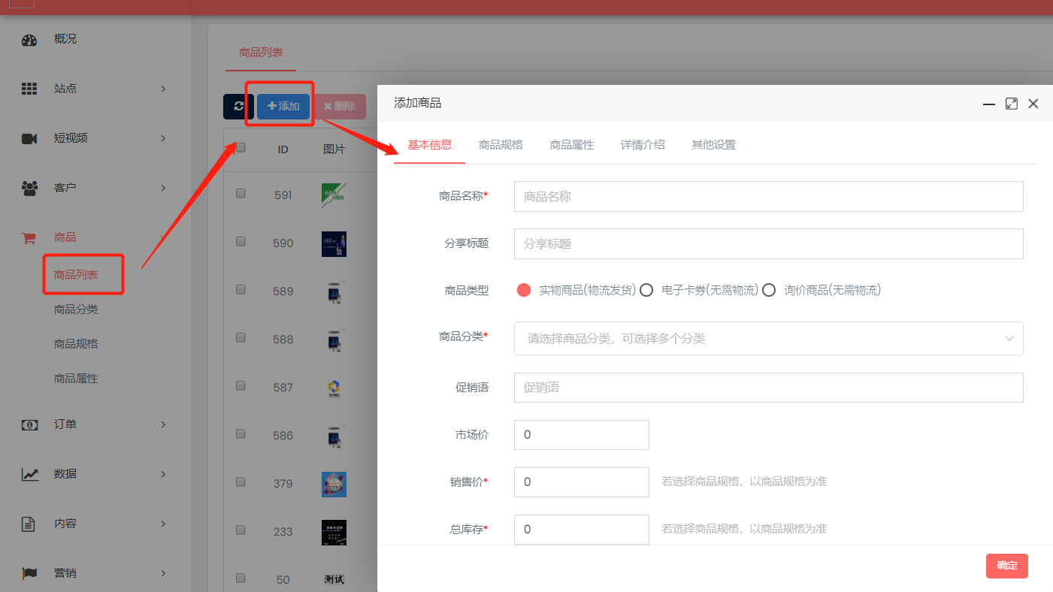This screenshot has height=592, width=1053.
Task: Collapse the 商品 sidebar menu
Action: pyautogui.click(x=163, y=237)
